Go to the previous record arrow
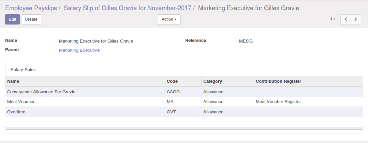 pos(346,19)
